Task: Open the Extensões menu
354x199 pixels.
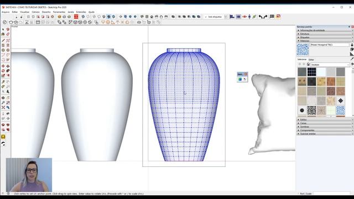Action: tap(81, 12)
